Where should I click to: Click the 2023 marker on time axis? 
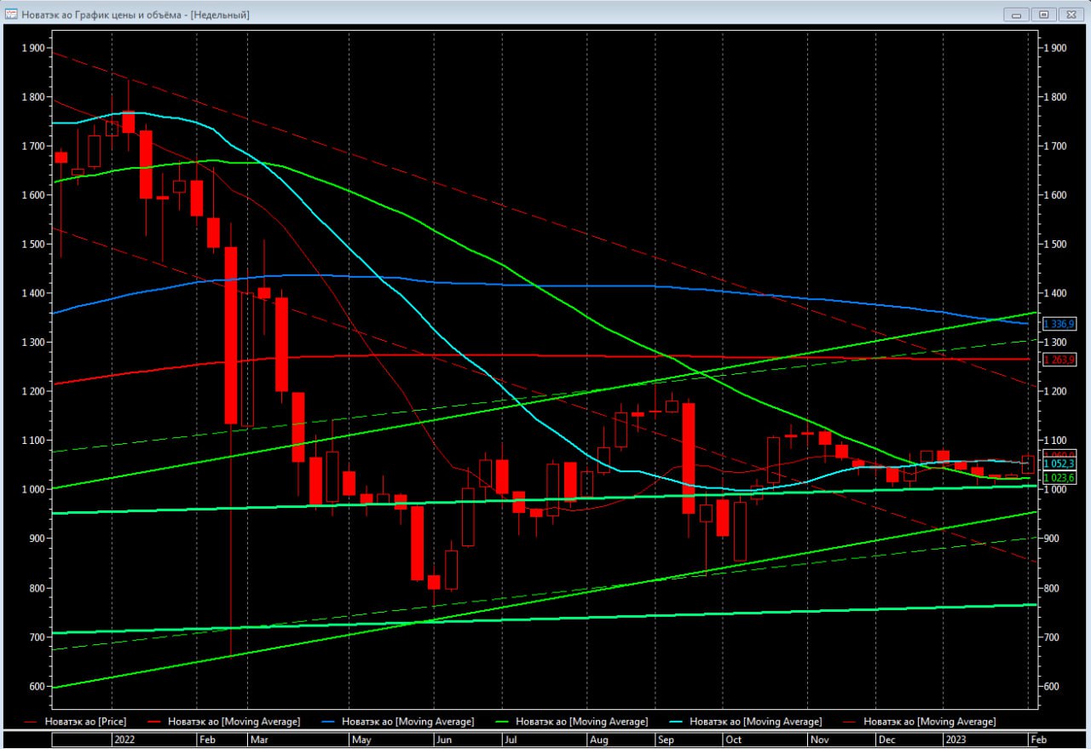(955, 740)
